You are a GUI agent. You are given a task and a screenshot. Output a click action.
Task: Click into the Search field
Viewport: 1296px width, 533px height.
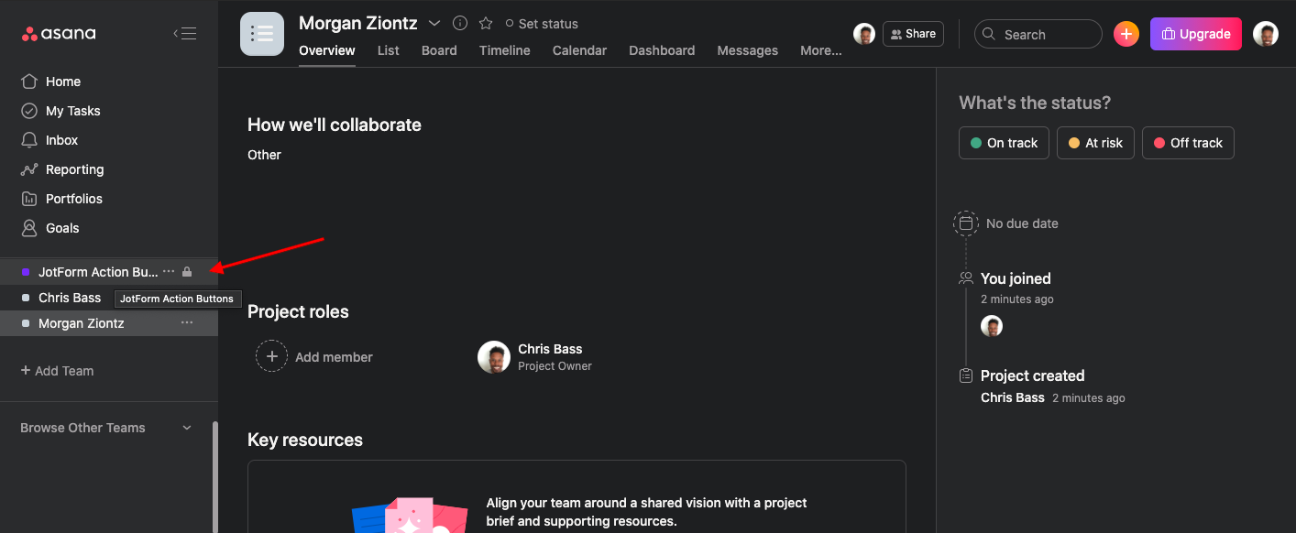[x=1045, y=34]
